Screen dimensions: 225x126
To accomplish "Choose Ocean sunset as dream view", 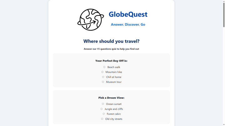I will click(x=103, y=104).
